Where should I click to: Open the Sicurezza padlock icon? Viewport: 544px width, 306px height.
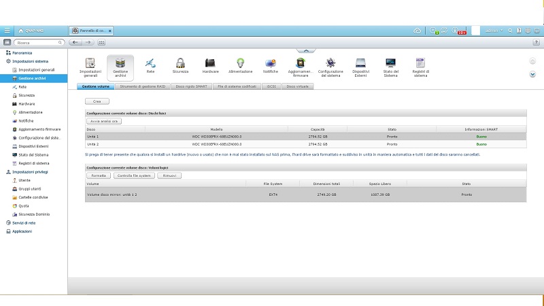click(180, 65)
